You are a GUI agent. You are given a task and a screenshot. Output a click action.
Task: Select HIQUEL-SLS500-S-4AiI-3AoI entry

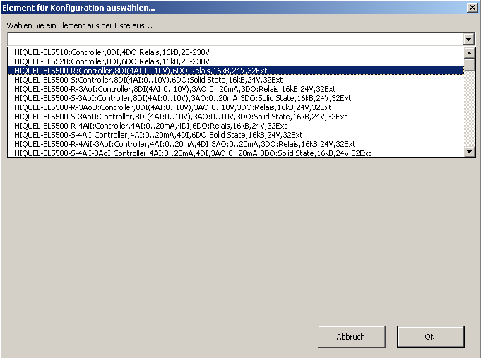click(236, 153)
